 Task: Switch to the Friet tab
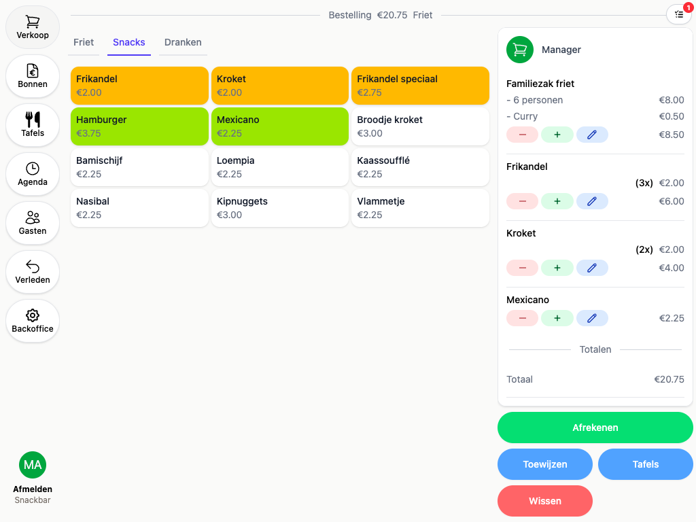(x=84, y=43)
